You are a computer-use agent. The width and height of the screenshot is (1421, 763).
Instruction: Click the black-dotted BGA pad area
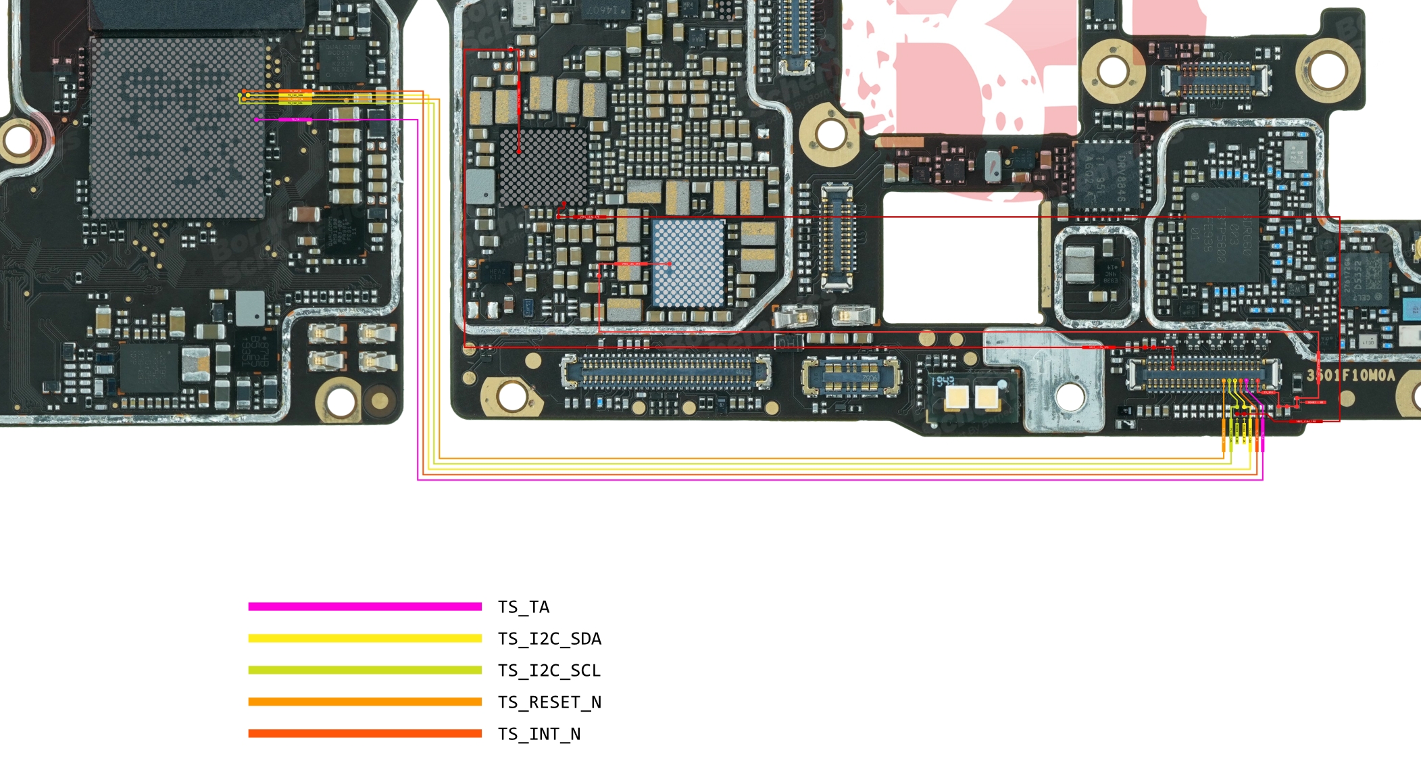pyautogui.click(x=543, y=168)
